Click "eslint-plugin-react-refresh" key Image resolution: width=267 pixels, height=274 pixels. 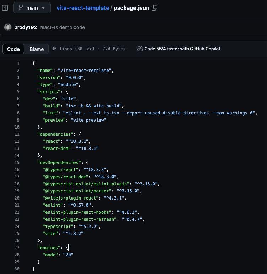[x=80, y=219]
